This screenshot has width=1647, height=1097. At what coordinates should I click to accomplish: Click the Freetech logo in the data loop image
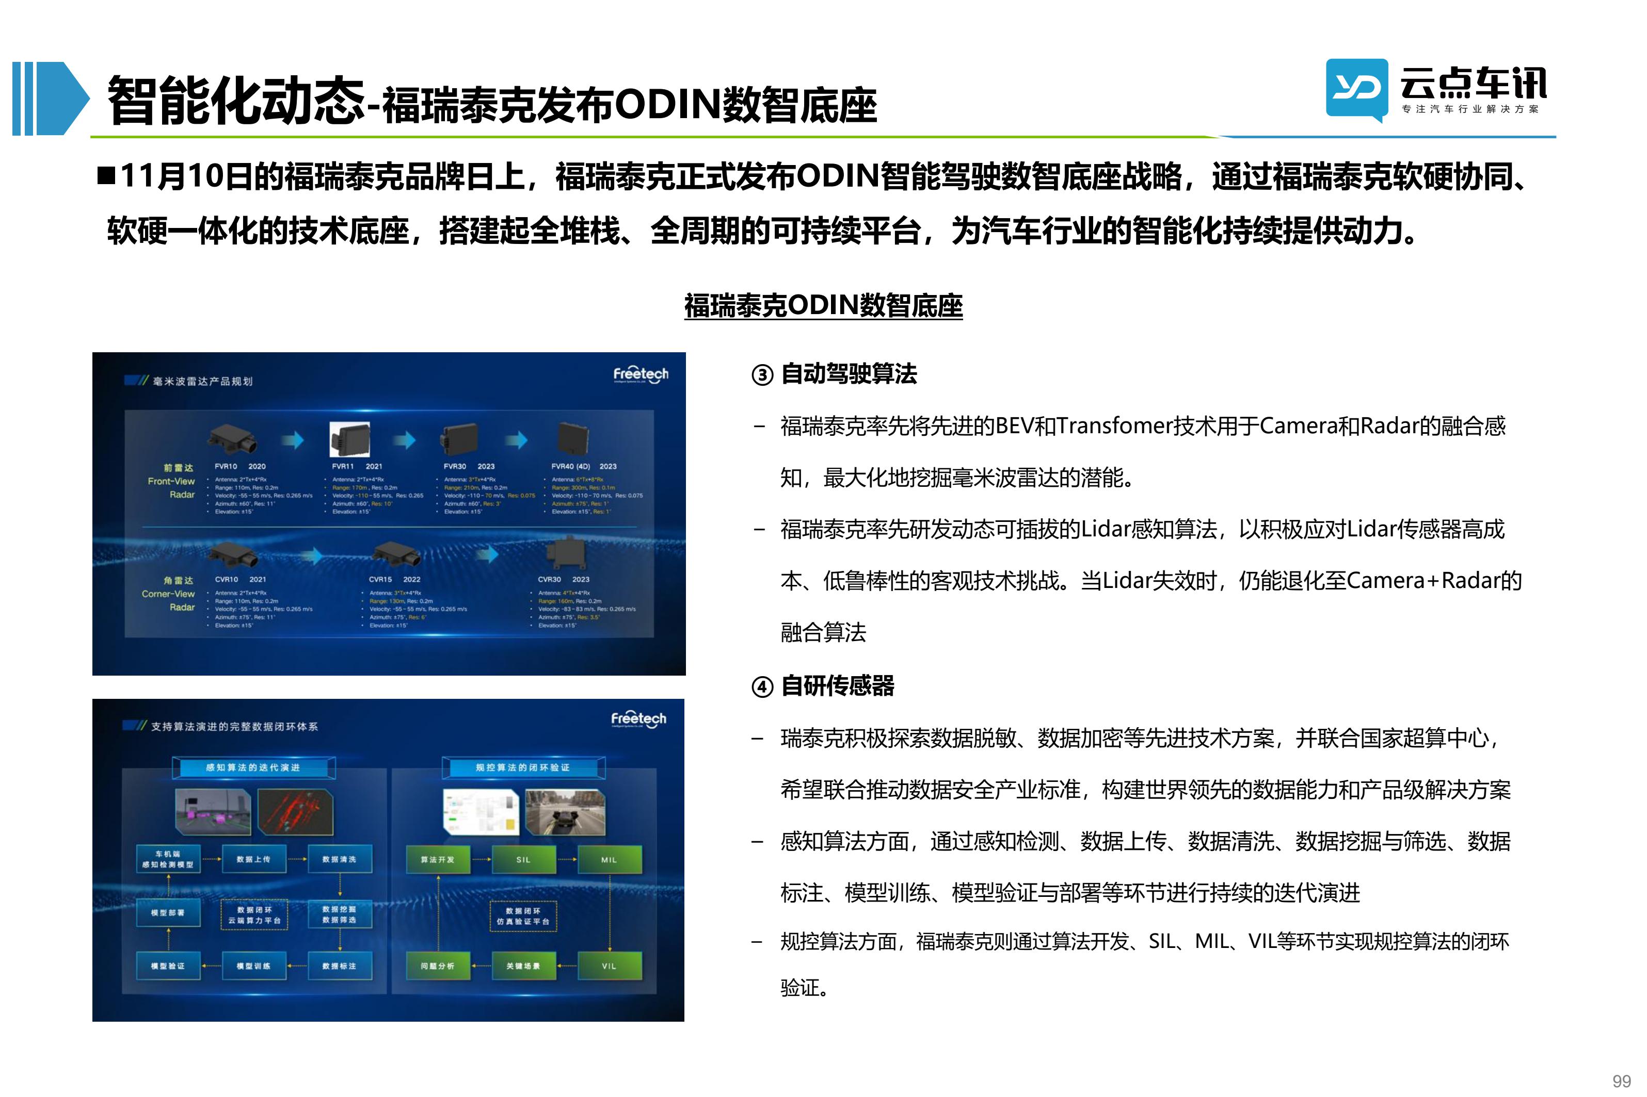coord(638,719)
